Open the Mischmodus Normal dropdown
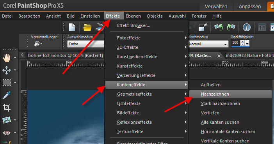Image resolution: width=274 pixels, height=144 pixels. pyautogui.click(x=208, y=44)
